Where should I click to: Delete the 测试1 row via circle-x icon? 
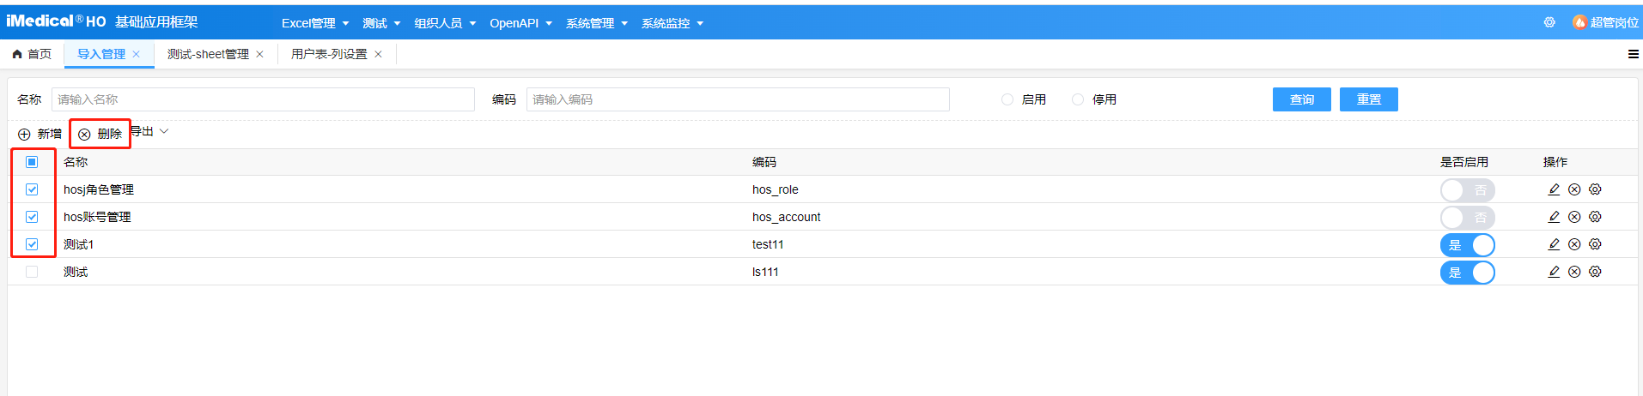[x=1574, y=244]
